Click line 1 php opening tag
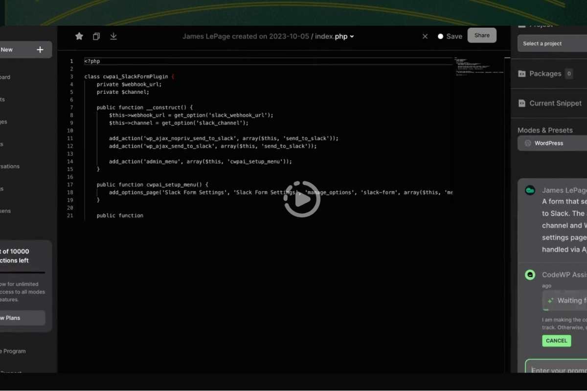The image size is (587, 391). tap(92, 61)
